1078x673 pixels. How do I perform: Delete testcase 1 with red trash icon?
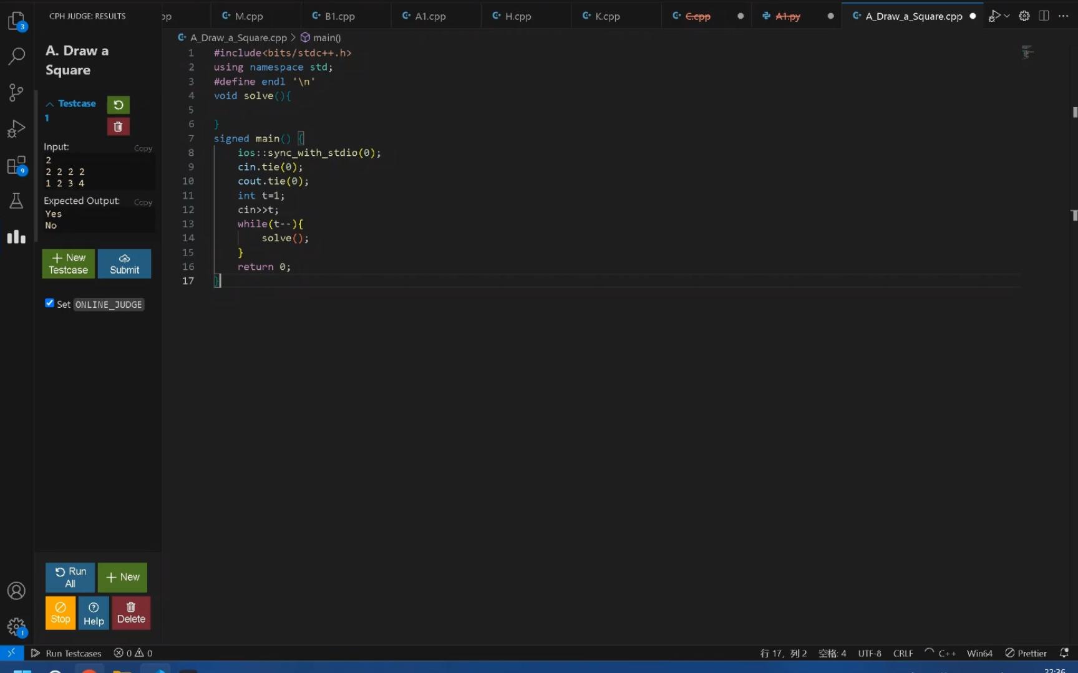tap(118, 126)
